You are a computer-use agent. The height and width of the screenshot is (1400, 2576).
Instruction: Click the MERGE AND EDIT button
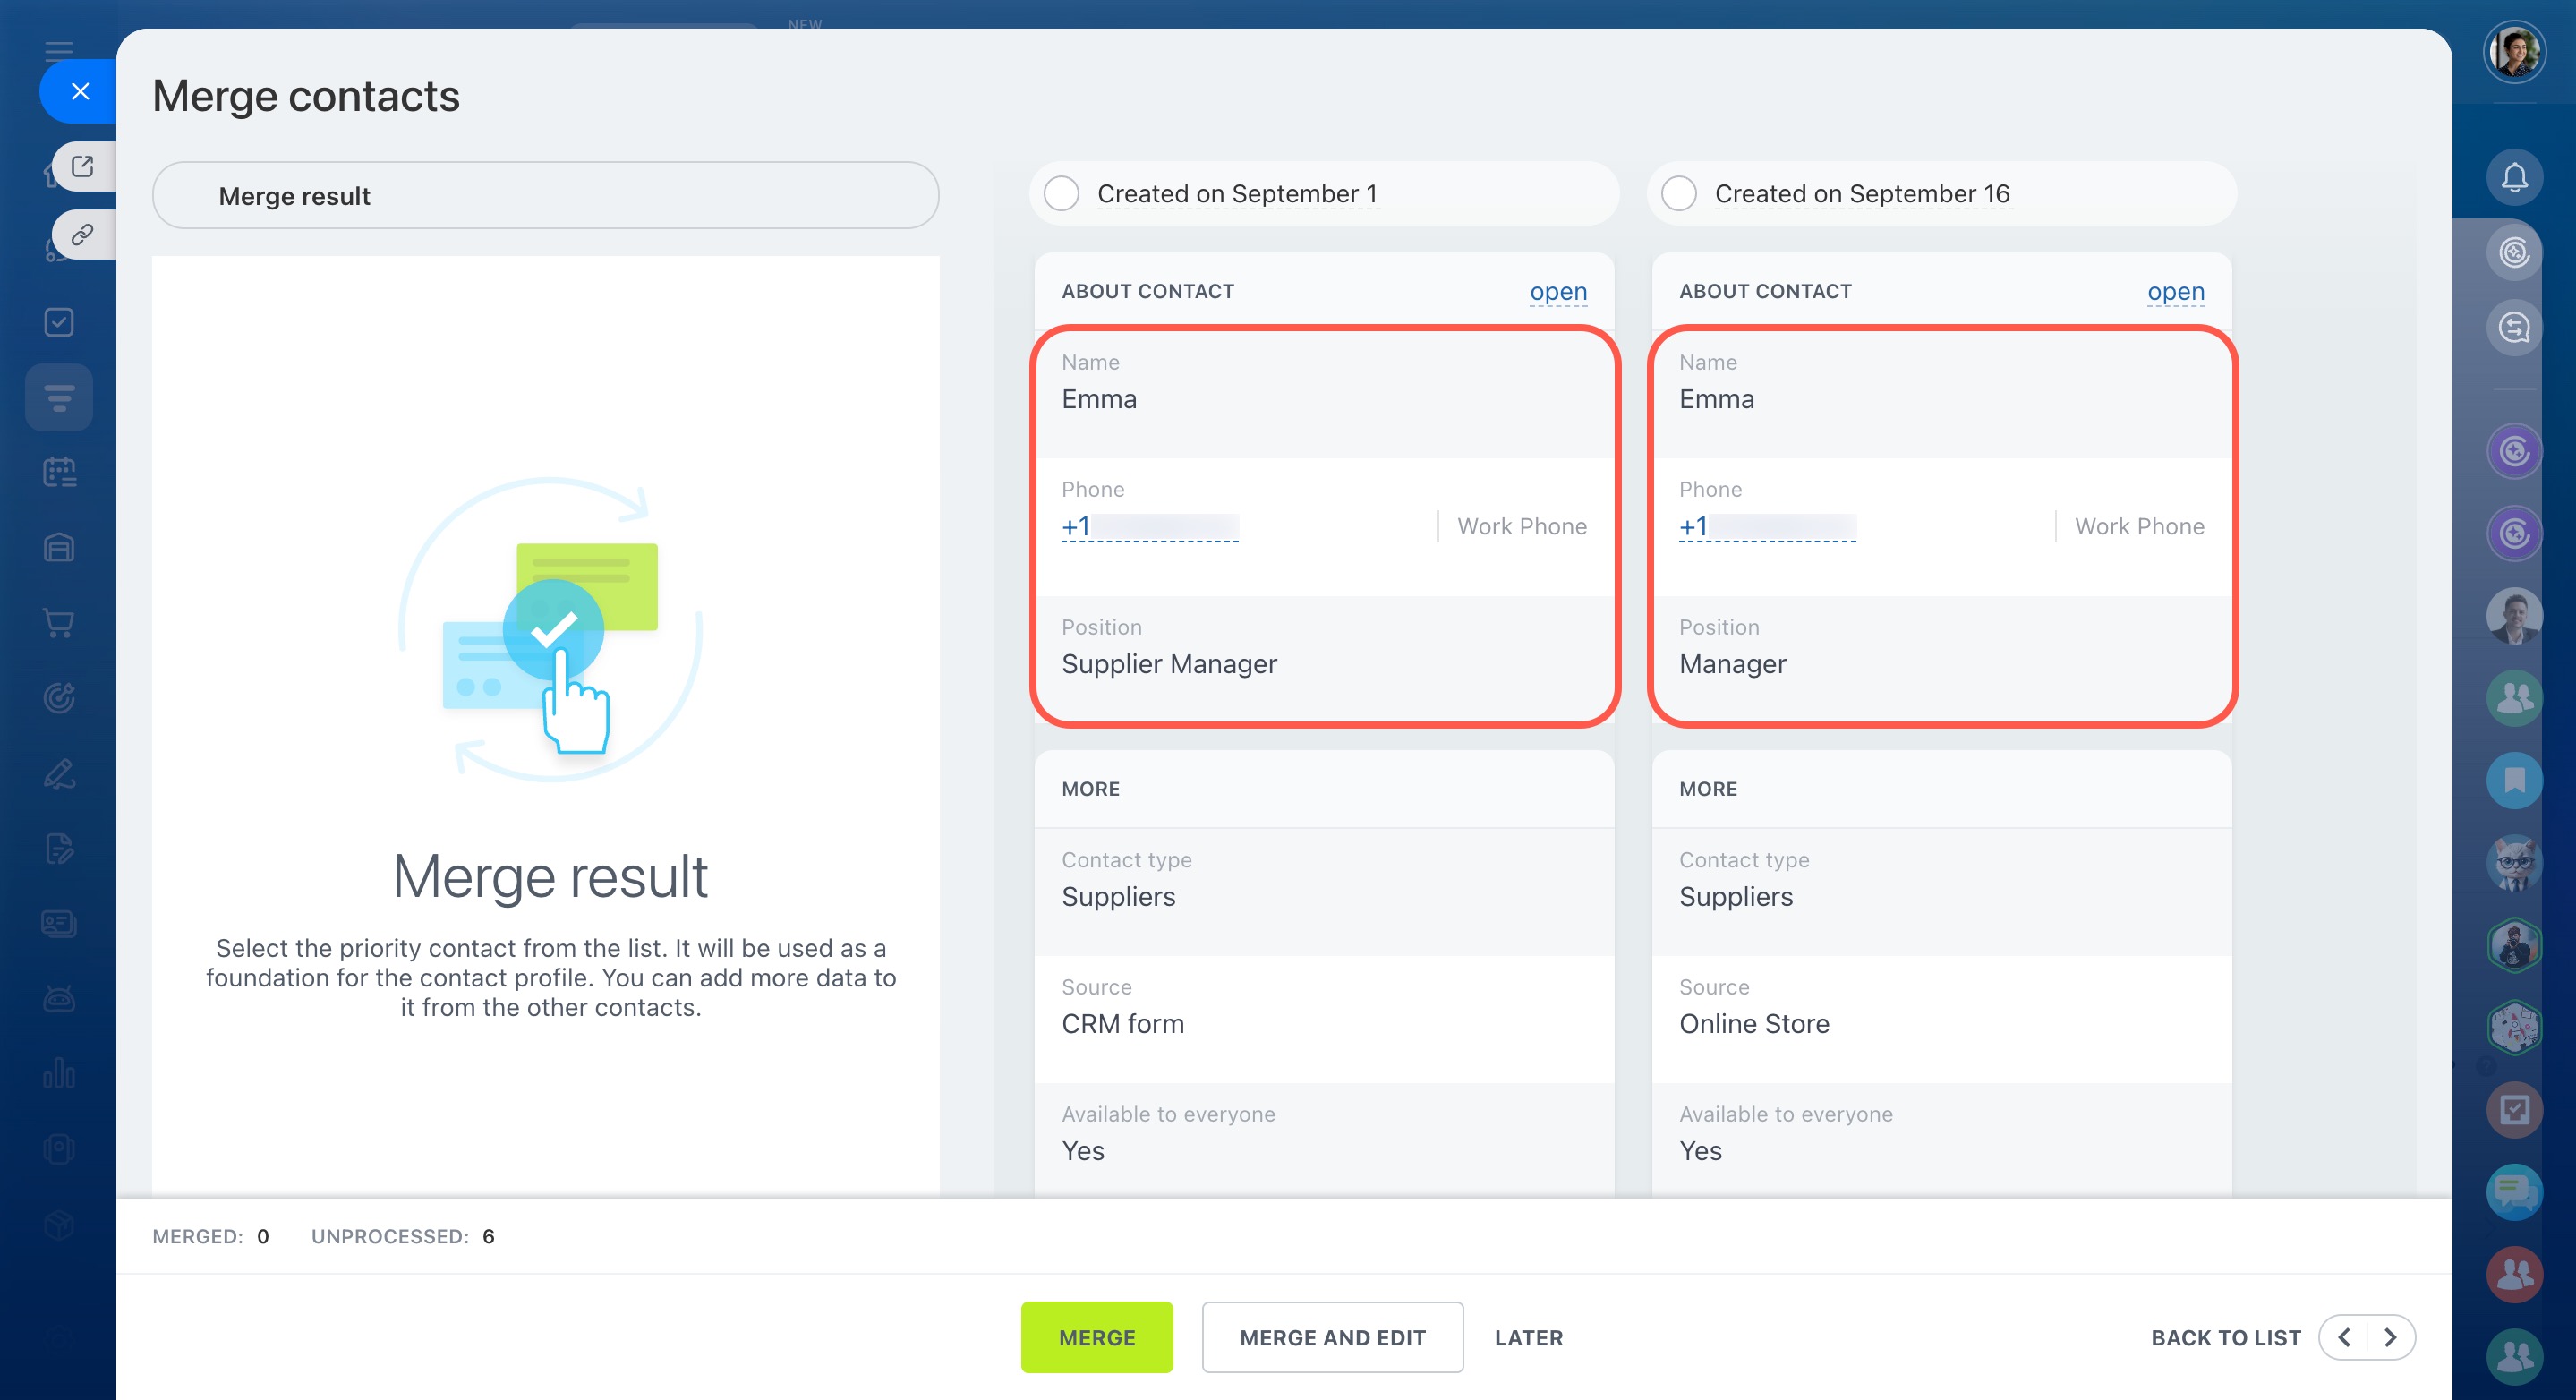pyautogui.click(x=1332, y=1337)
